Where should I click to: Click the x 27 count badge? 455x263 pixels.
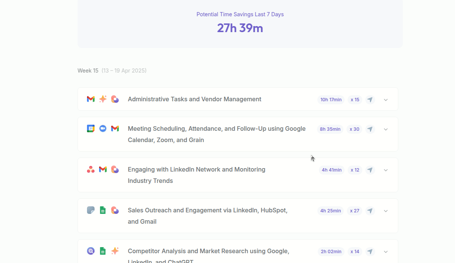pos(354,211)
